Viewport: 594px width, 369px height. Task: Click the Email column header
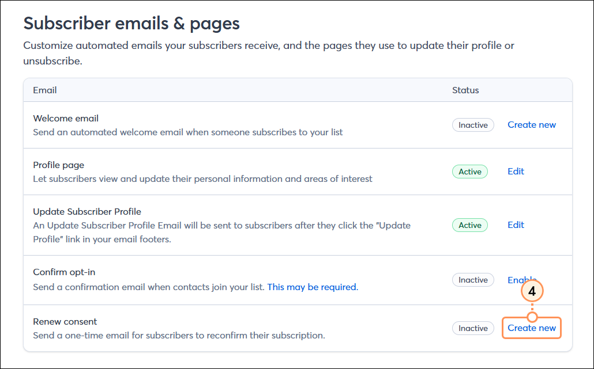(x=44, y=90)
